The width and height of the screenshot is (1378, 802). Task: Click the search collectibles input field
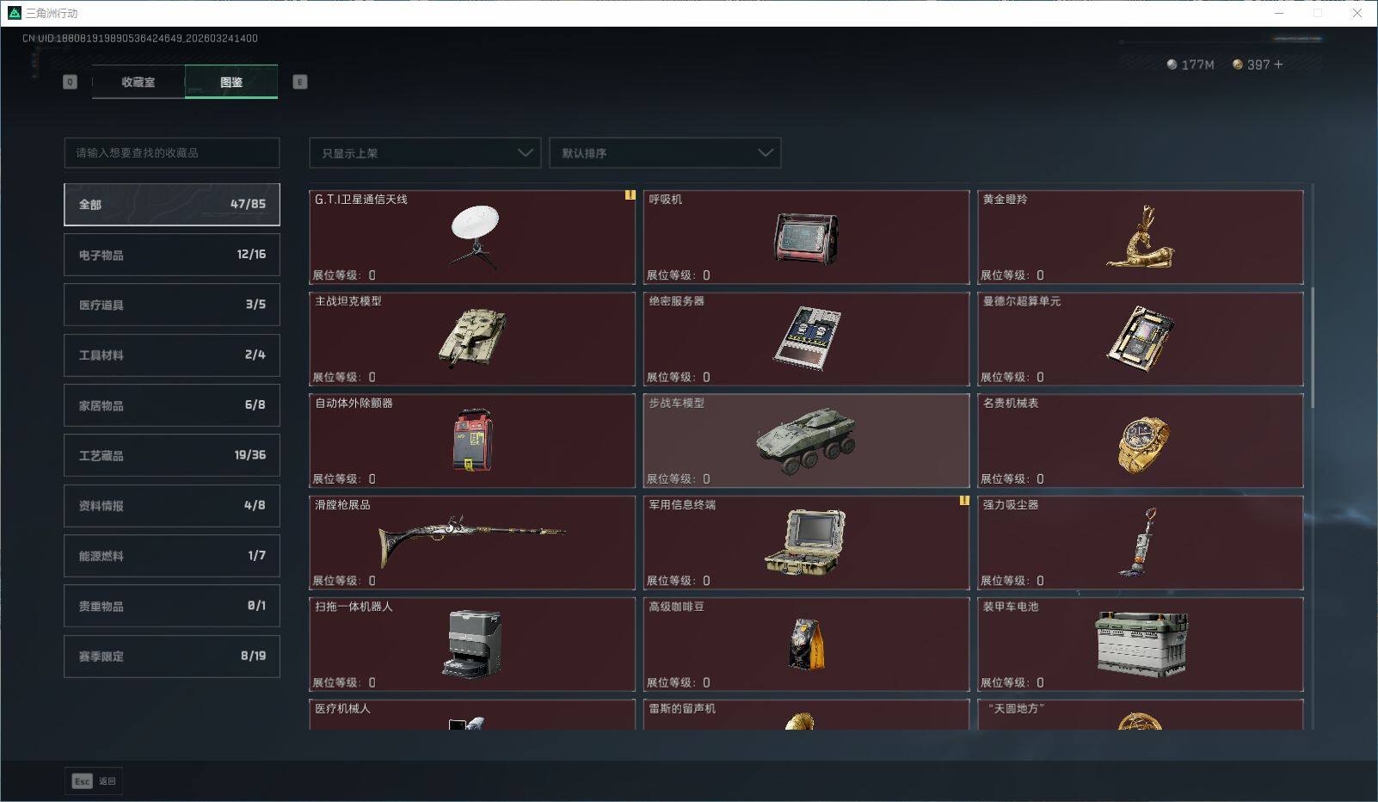(171, 152)
